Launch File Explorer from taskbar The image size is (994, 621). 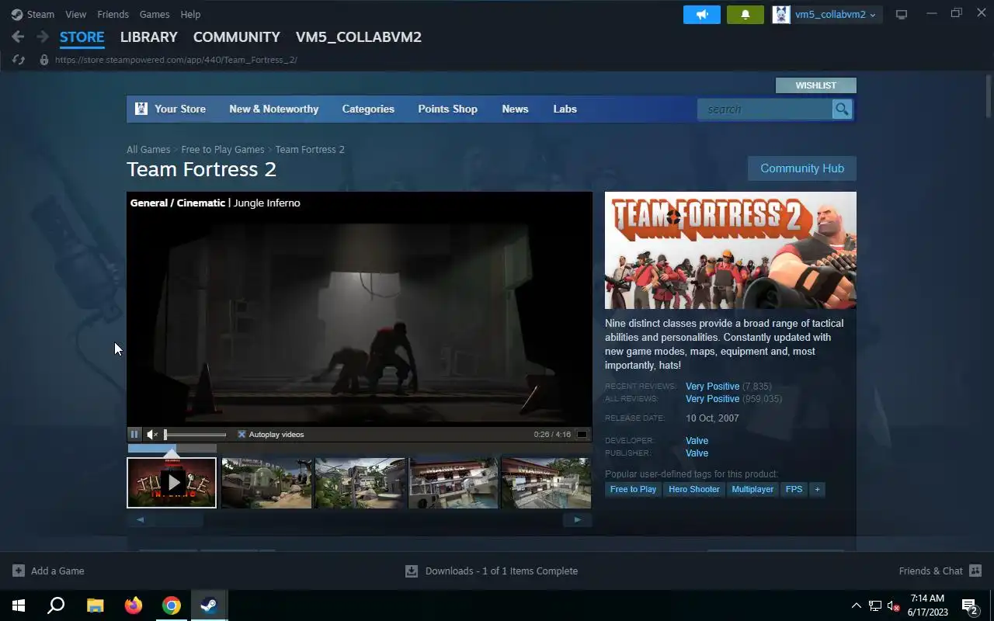point(95,605)
